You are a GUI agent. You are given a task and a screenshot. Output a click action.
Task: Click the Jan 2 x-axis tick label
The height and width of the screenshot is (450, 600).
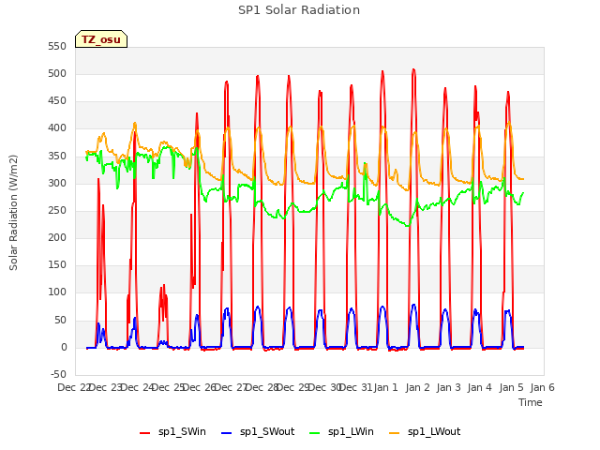tap(417, 387)
